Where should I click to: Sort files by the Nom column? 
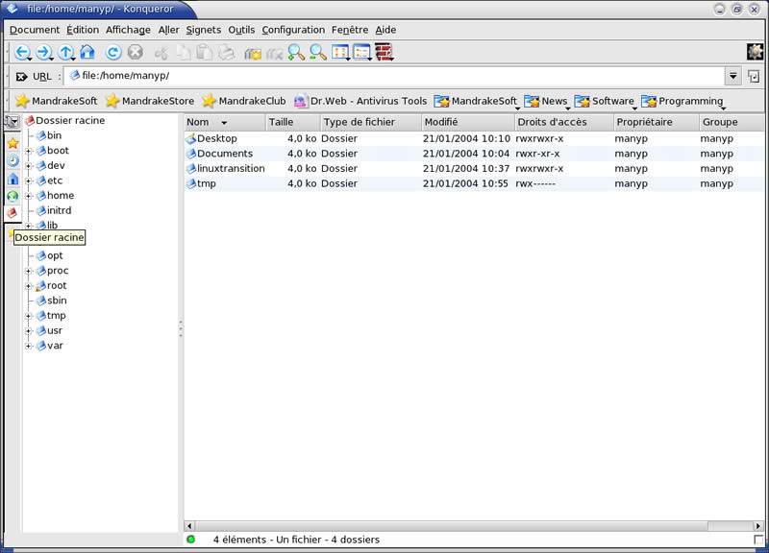coord(225,122)
